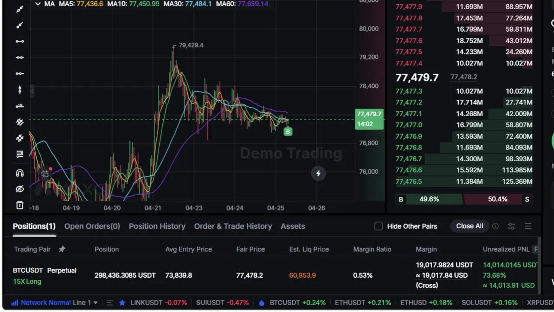
Task: Select the trend line drawing tool
Action: point(20,9)
